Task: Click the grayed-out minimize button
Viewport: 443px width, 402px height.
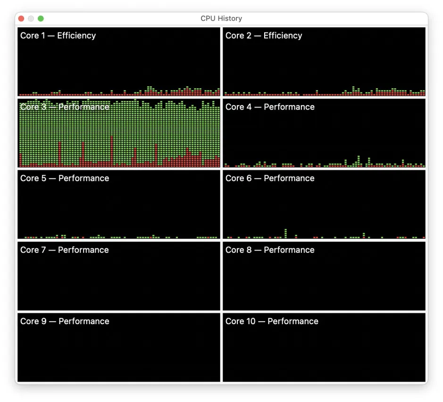Action: coord(31,18)
